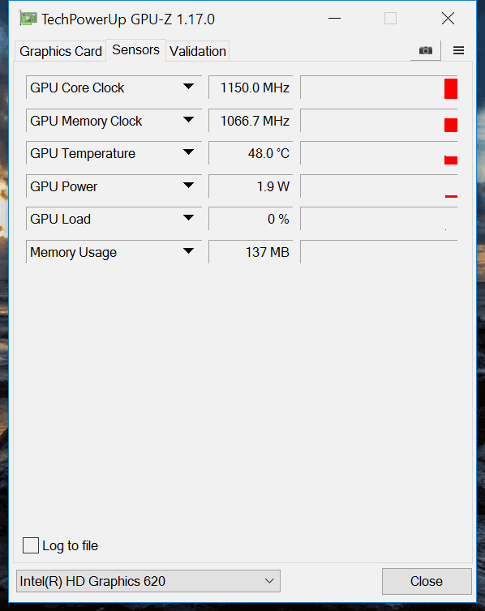Switch to the Validation tab

tap(198, 51)
